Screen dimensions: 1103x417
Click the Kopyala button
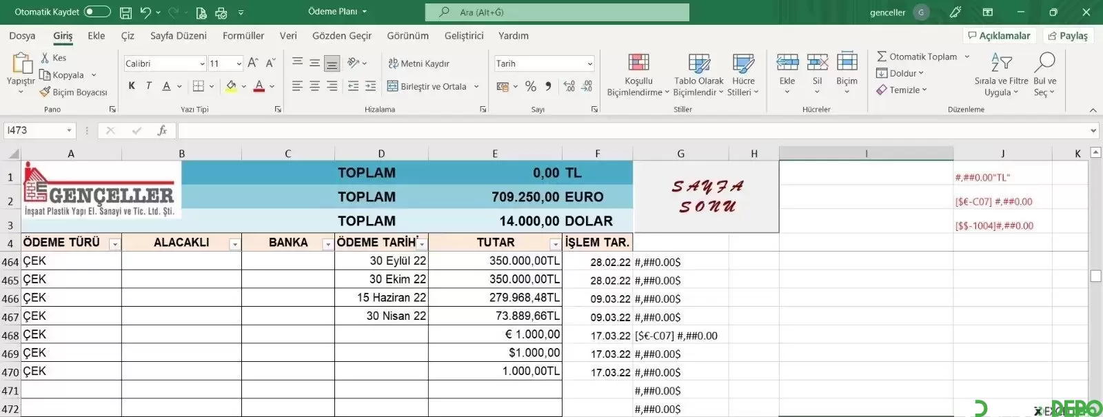(62, 75)
